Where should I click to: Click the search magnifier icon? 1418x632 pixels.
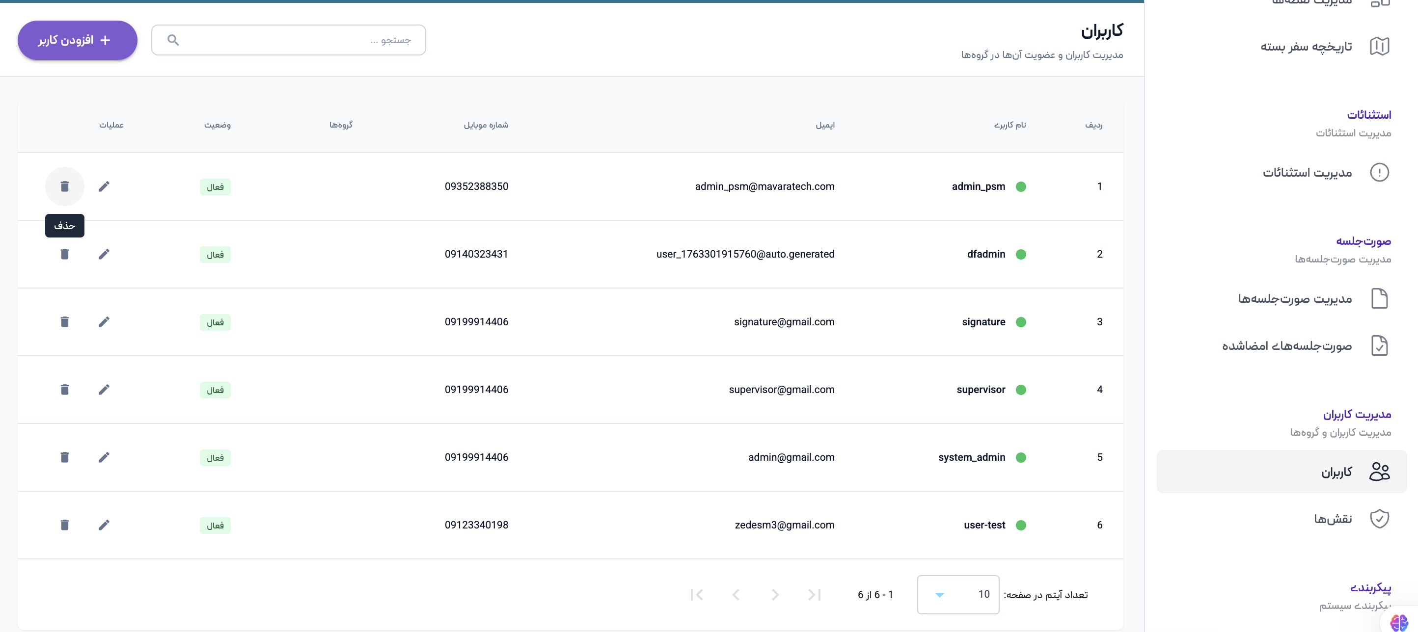click(173, 40)
